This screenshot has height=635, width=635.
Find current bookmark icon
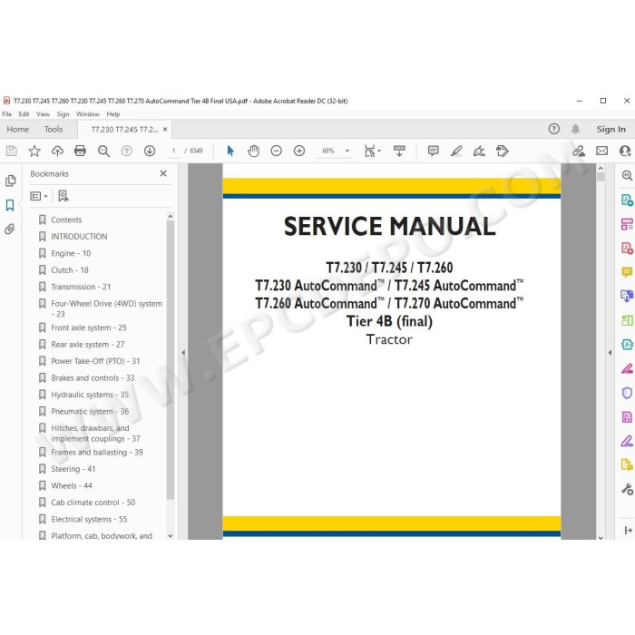63,197
